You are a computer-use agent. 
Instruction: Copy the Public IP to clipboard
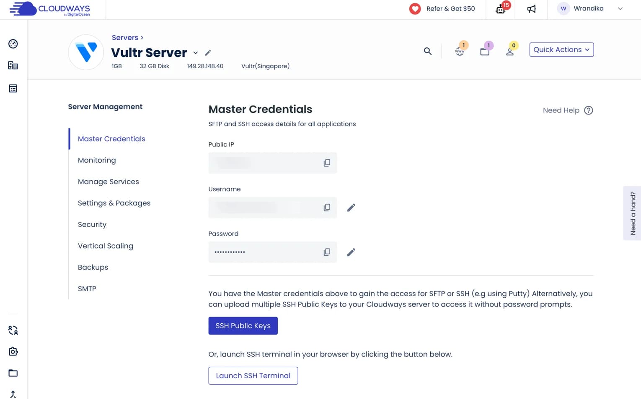click(327, 163)
